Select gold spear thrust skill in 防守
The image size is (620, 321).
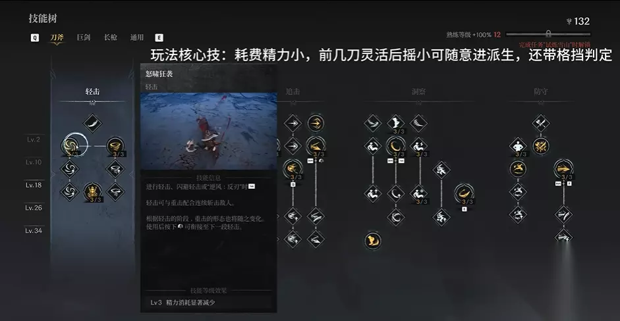tap(563, 169)
